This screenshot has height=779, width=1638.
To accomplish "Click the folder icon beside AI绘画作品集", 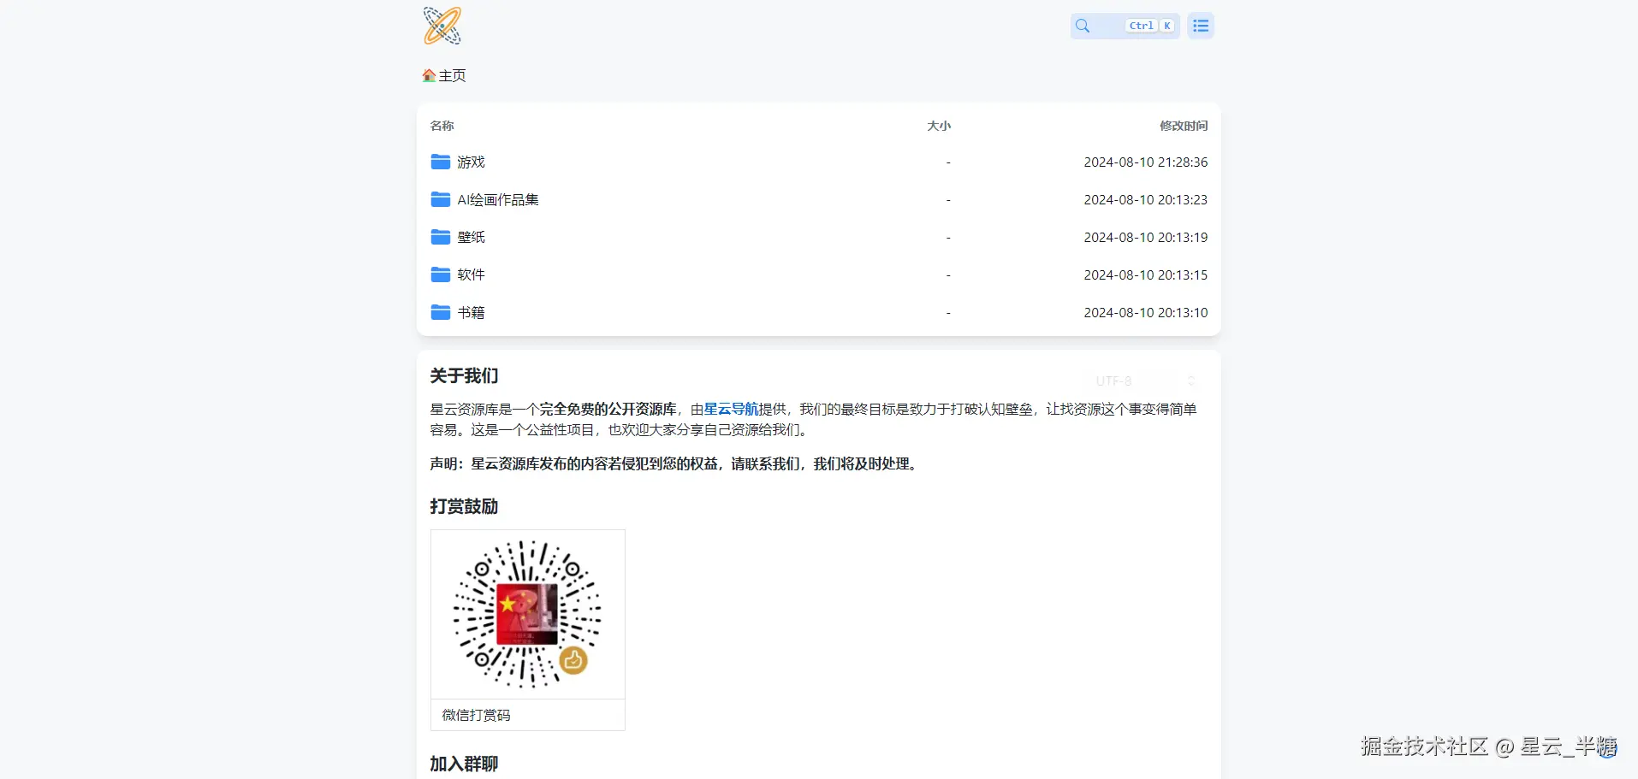I will click(441, 199).
